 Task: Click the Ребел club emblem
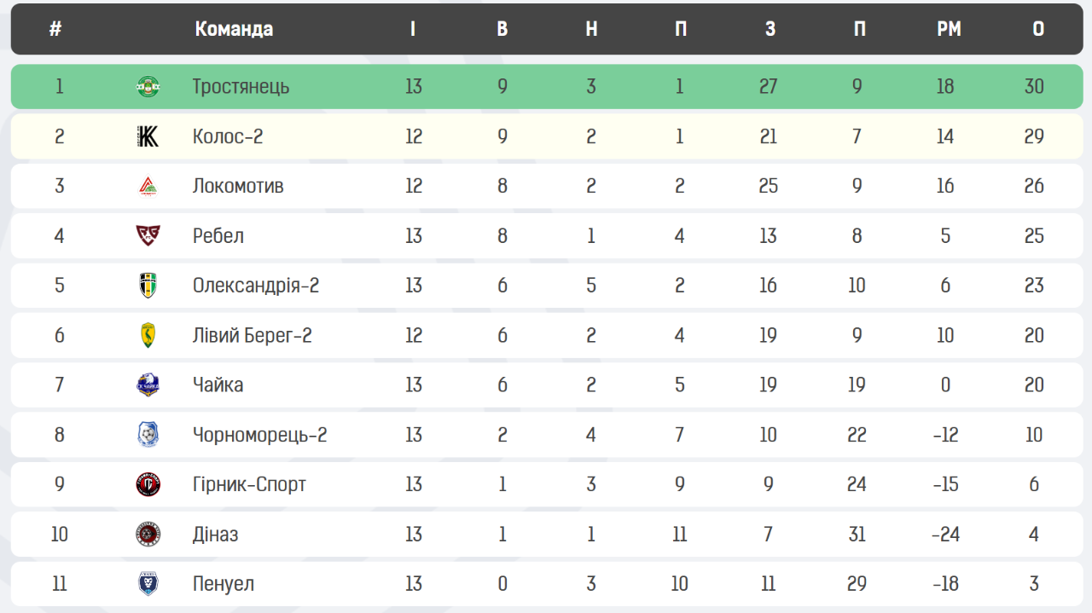(x=148, y=235)
